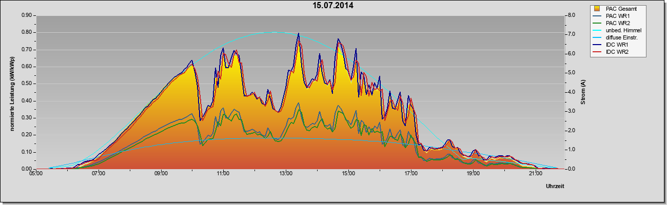The image size is (667, 205).
Task: Click the Strom (A) right axis title
Action: (x=583, y=92)
